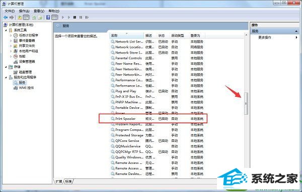
Task: Open 更多操作 in the actions pane
Action: pos(265,38)
